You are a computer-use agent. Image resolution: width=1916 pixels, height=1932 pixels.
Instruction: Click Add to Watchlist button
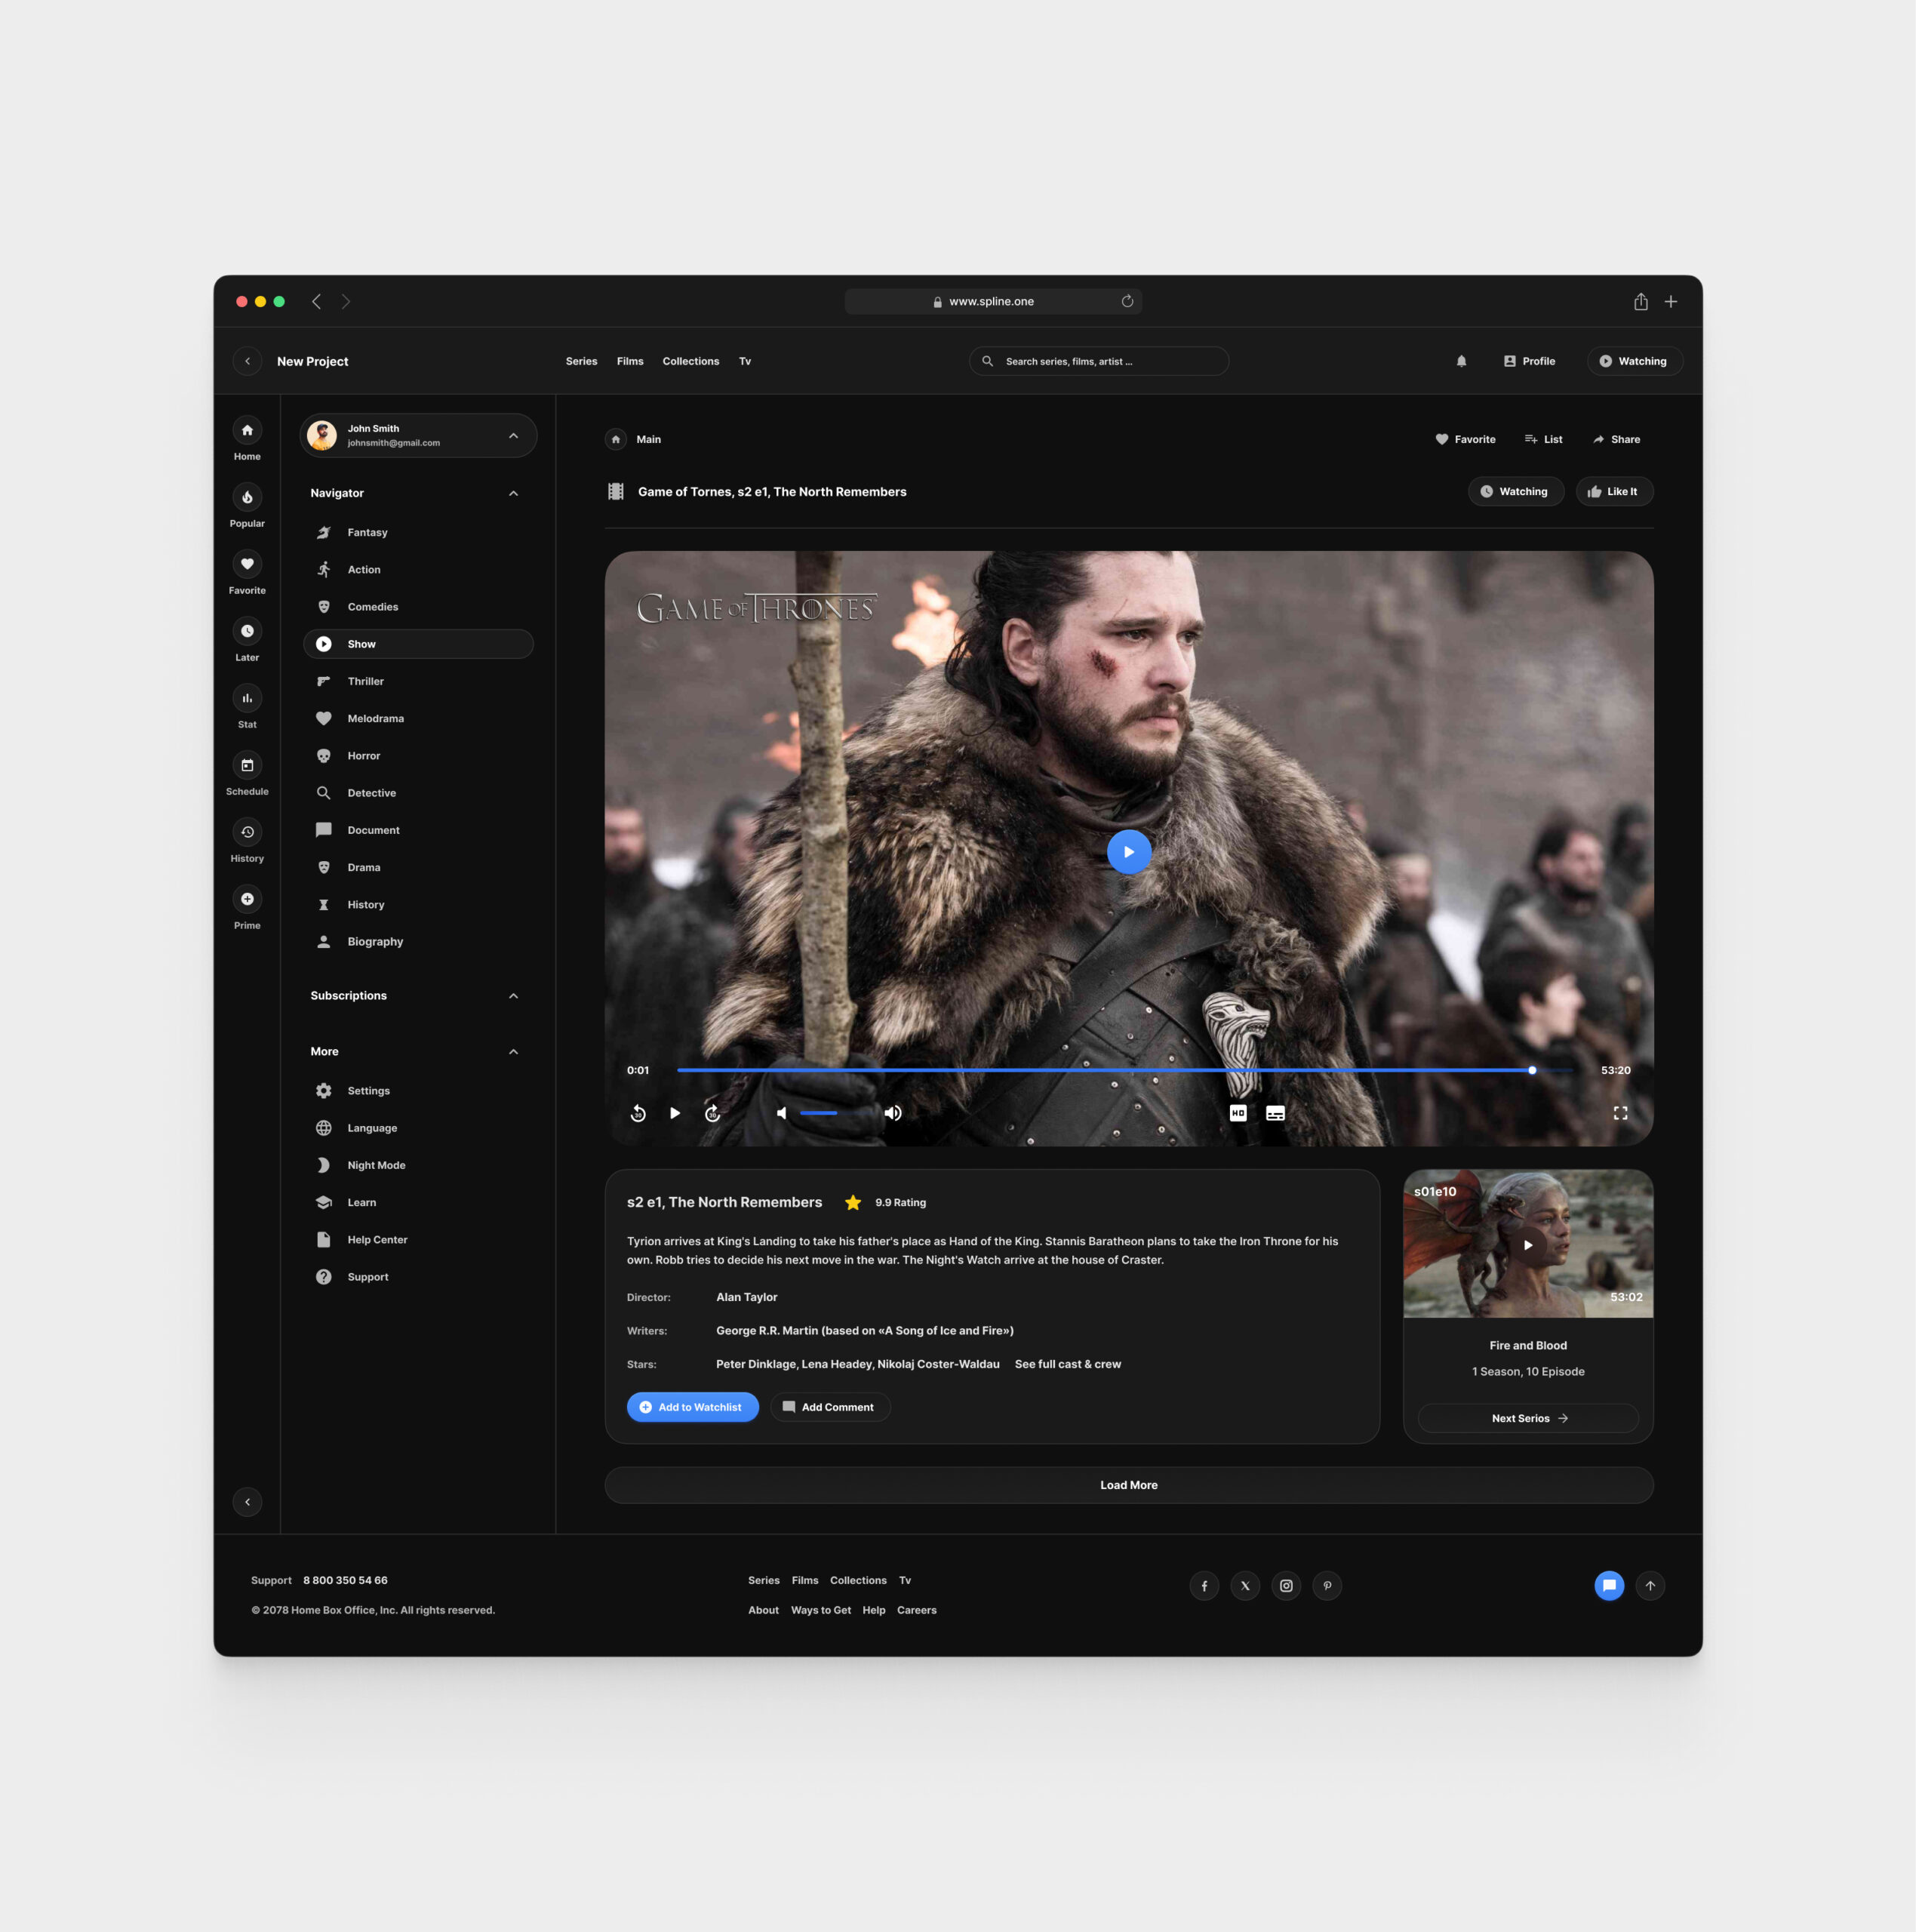[692, 1407]
